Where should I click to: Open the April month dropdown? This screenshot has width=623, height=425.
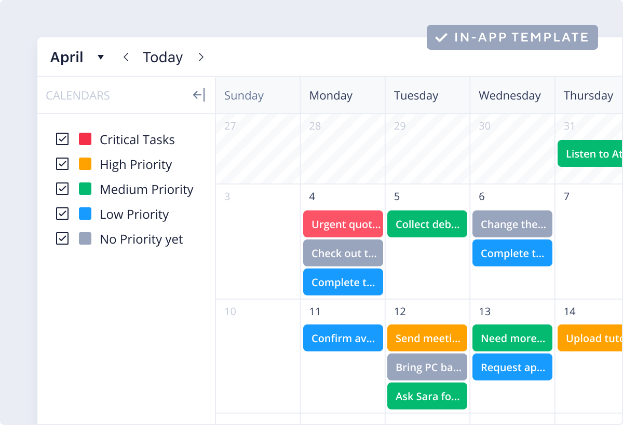coord(101,57)
